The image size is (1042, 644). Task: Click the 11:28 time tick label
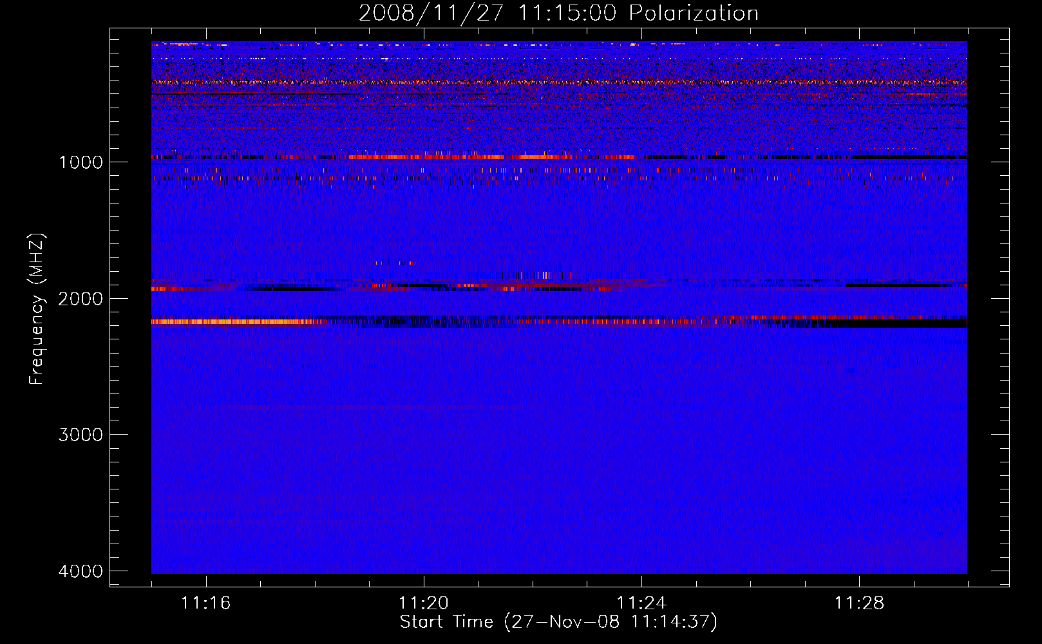pos(860,603)
